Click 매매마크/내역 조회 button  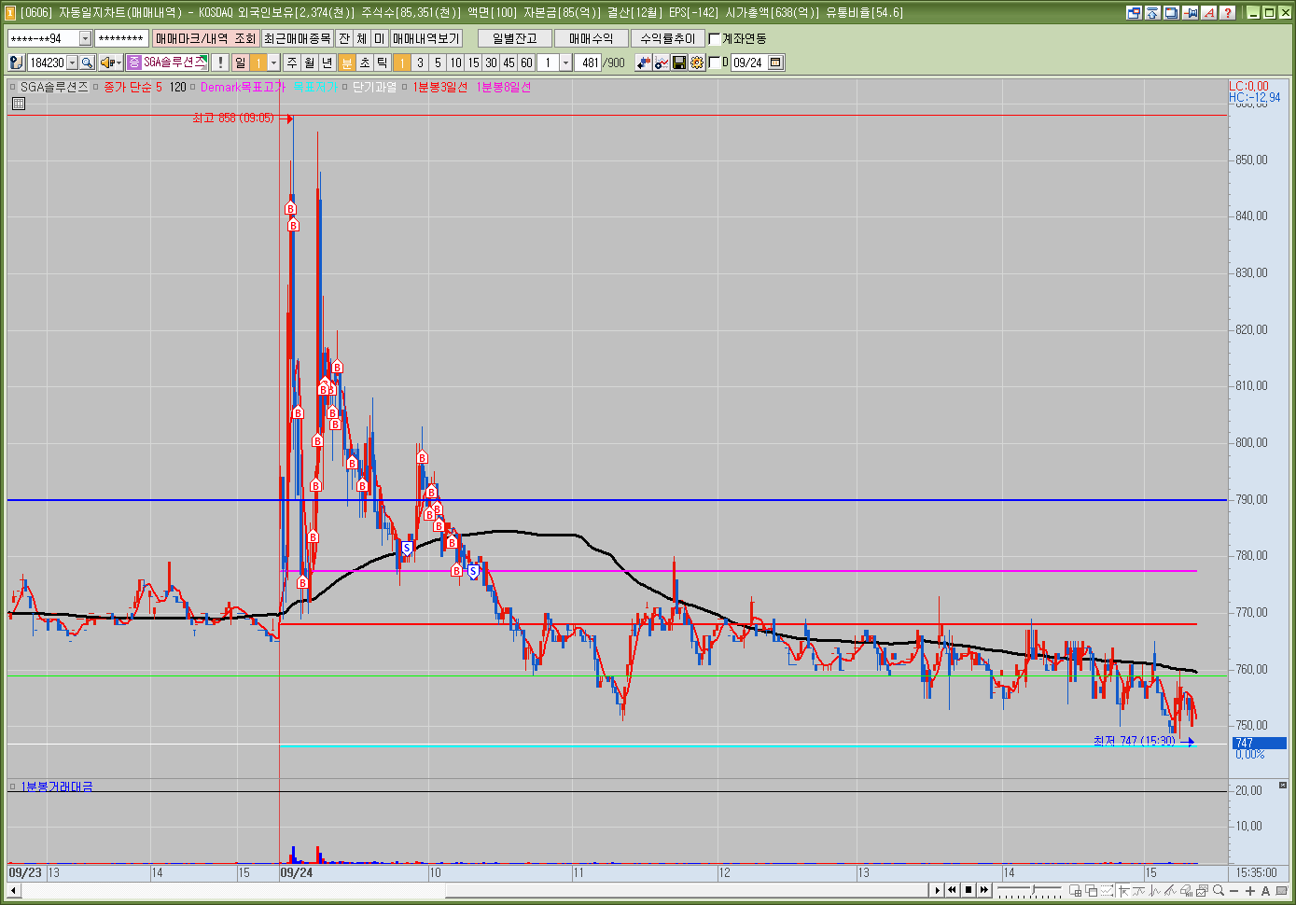pyautogui.click(x=205, y=38)
